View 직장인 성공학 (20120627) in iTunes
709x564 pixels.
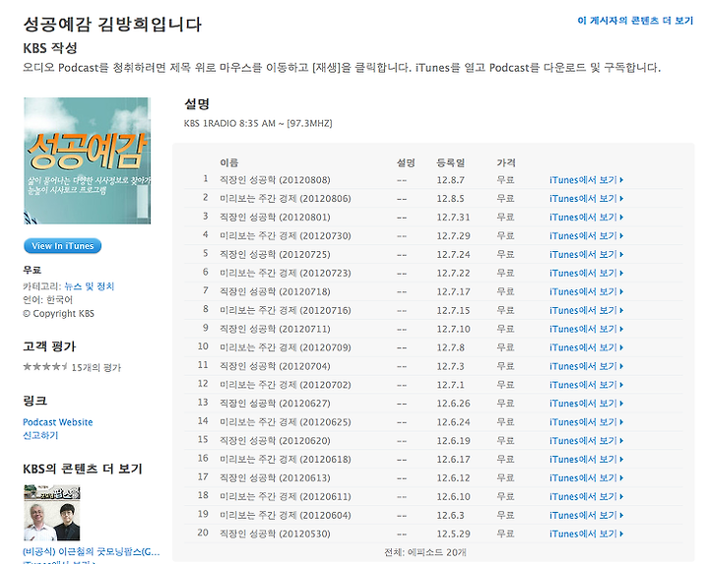[x=587, y=404]
